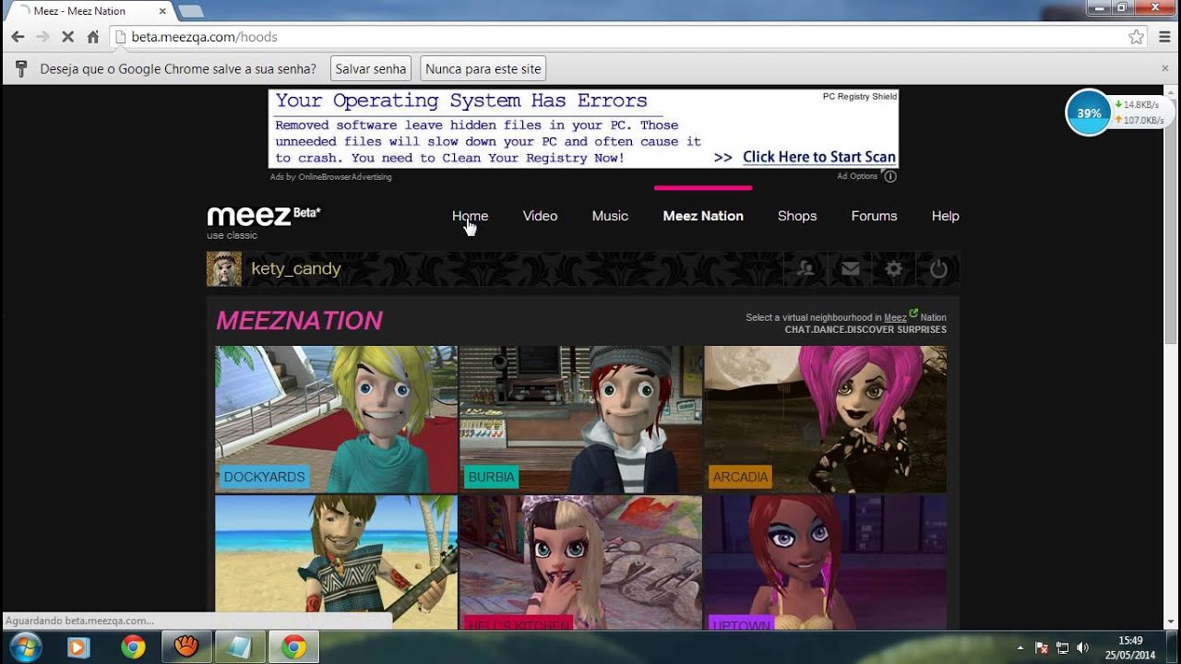
Task: Click the 39% speed monitor widget
Action: (x=1089, y=113)
